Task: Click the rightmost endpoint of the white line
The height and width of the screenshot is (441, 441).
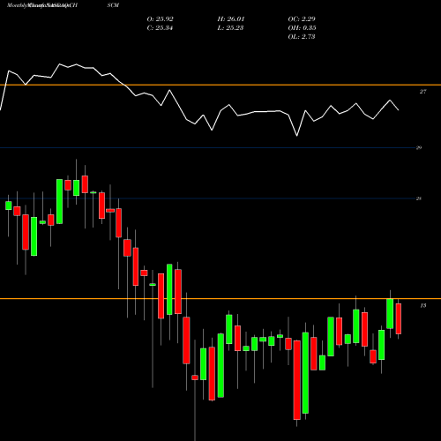Action: (399, 110)
